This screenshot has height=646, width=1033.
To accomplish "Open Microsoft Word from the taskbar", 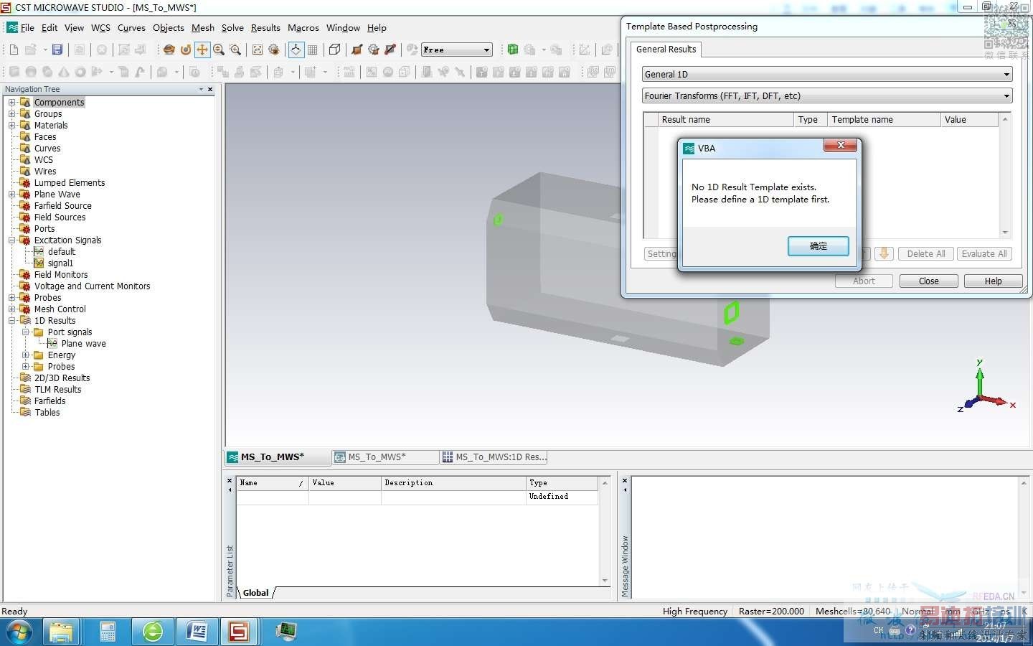I will click(x=196, y=632).
